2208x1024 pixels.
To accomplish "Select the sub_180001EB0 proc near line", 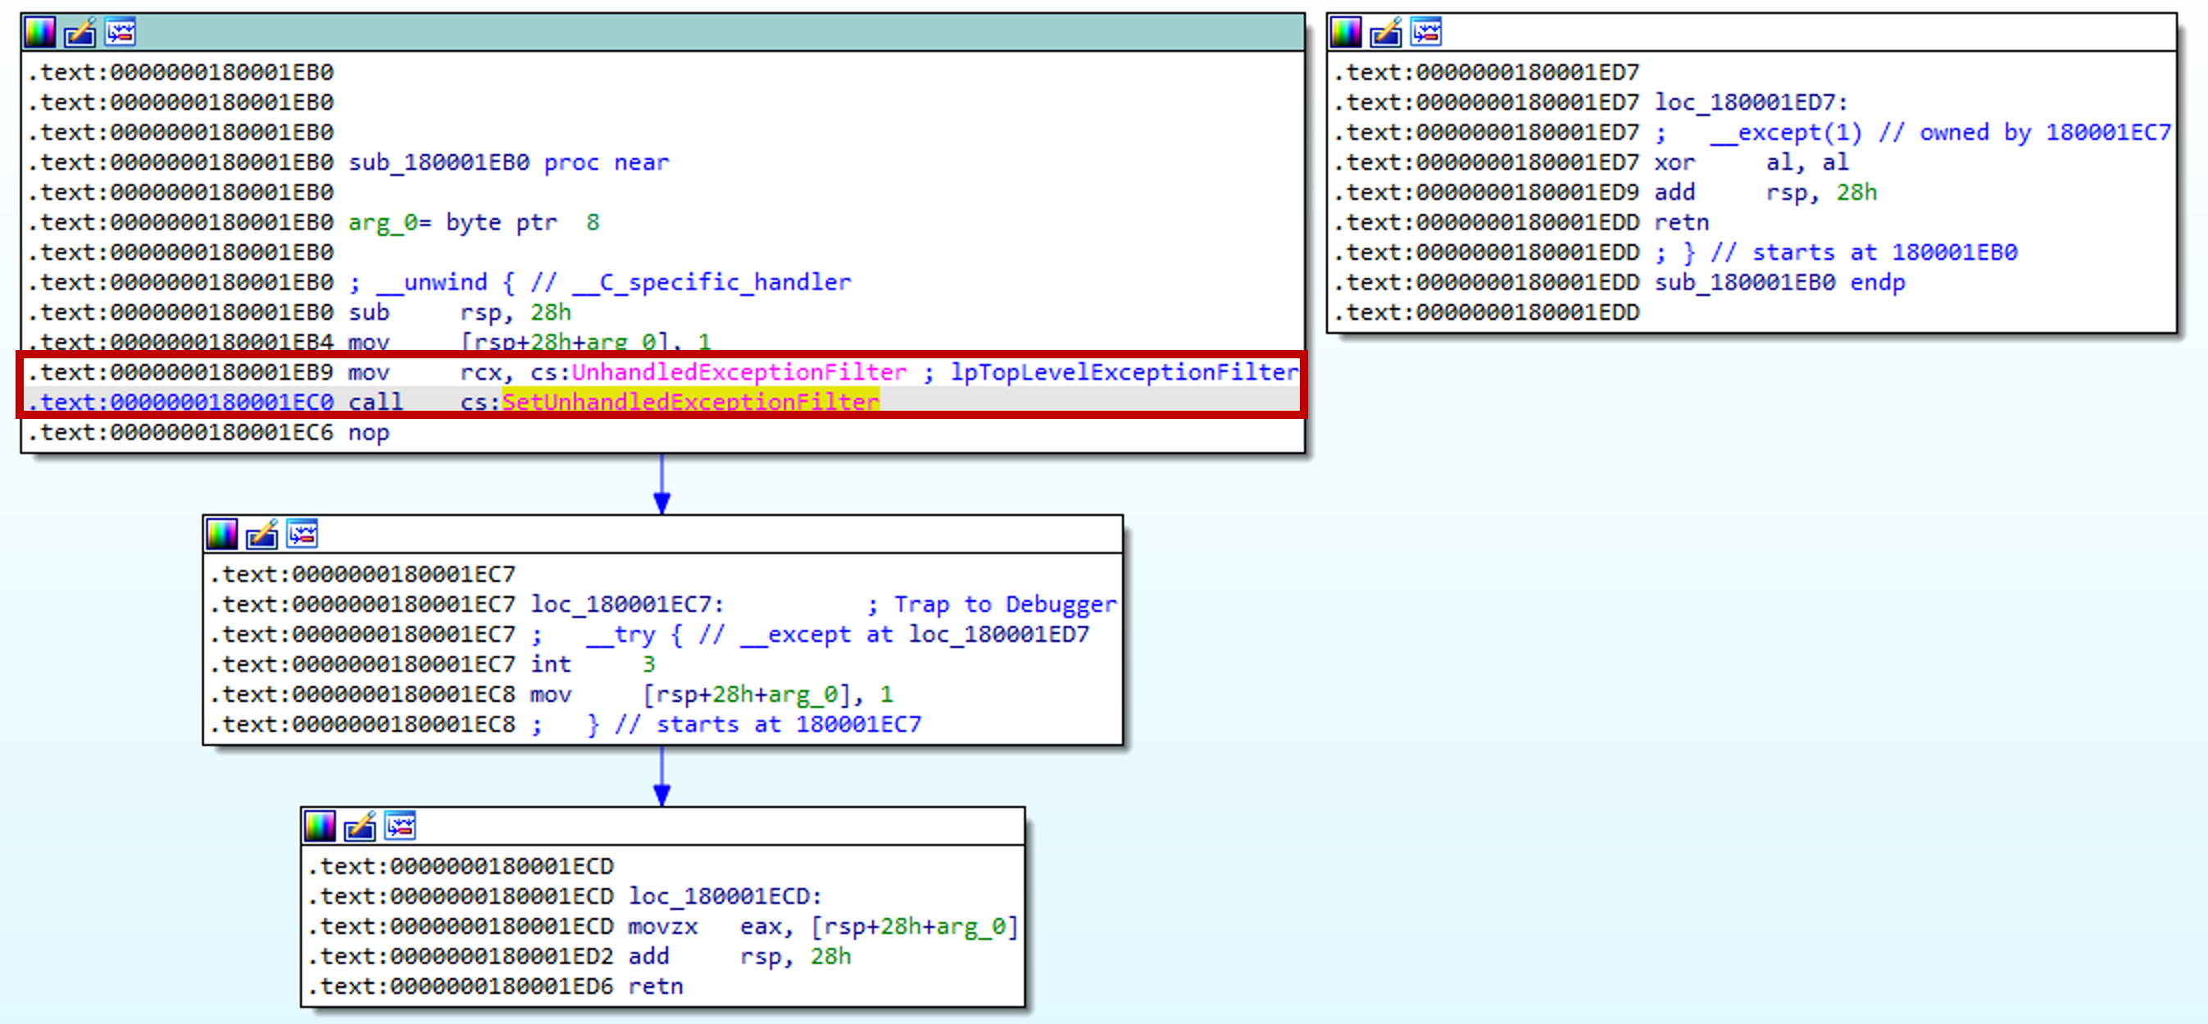I will (508, 162).
